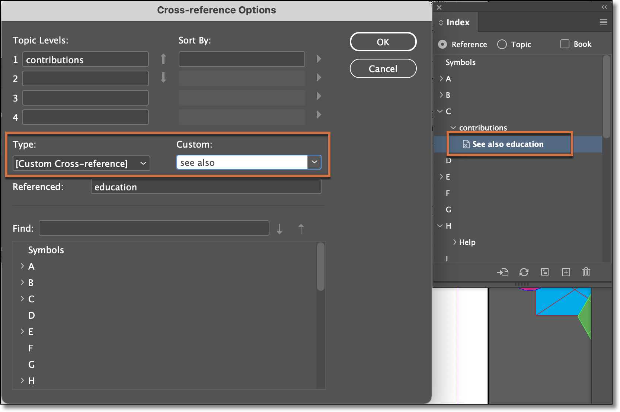This screenshot has height=412, width=620.
Task: Move topic level down with the down arrow
Action: click(163, 78)
